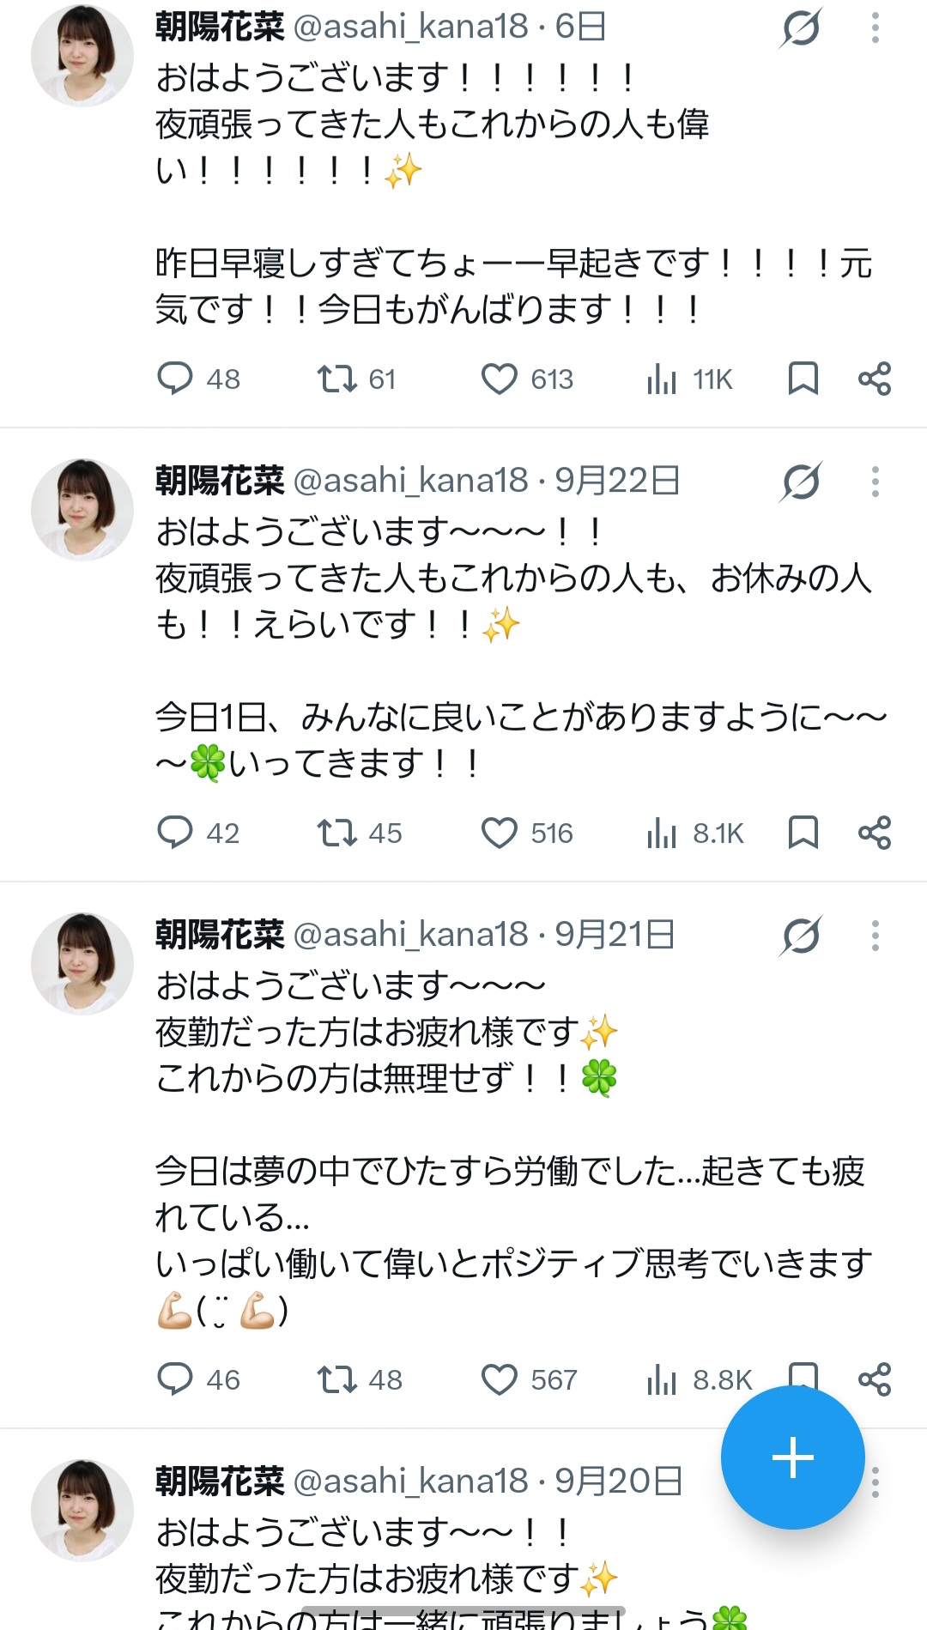Image resolution: width=927 pixels, height=1630 pixels.
Task: View 8.8K view stats on 9月21日 post
Action: (x=699, y=1379)
